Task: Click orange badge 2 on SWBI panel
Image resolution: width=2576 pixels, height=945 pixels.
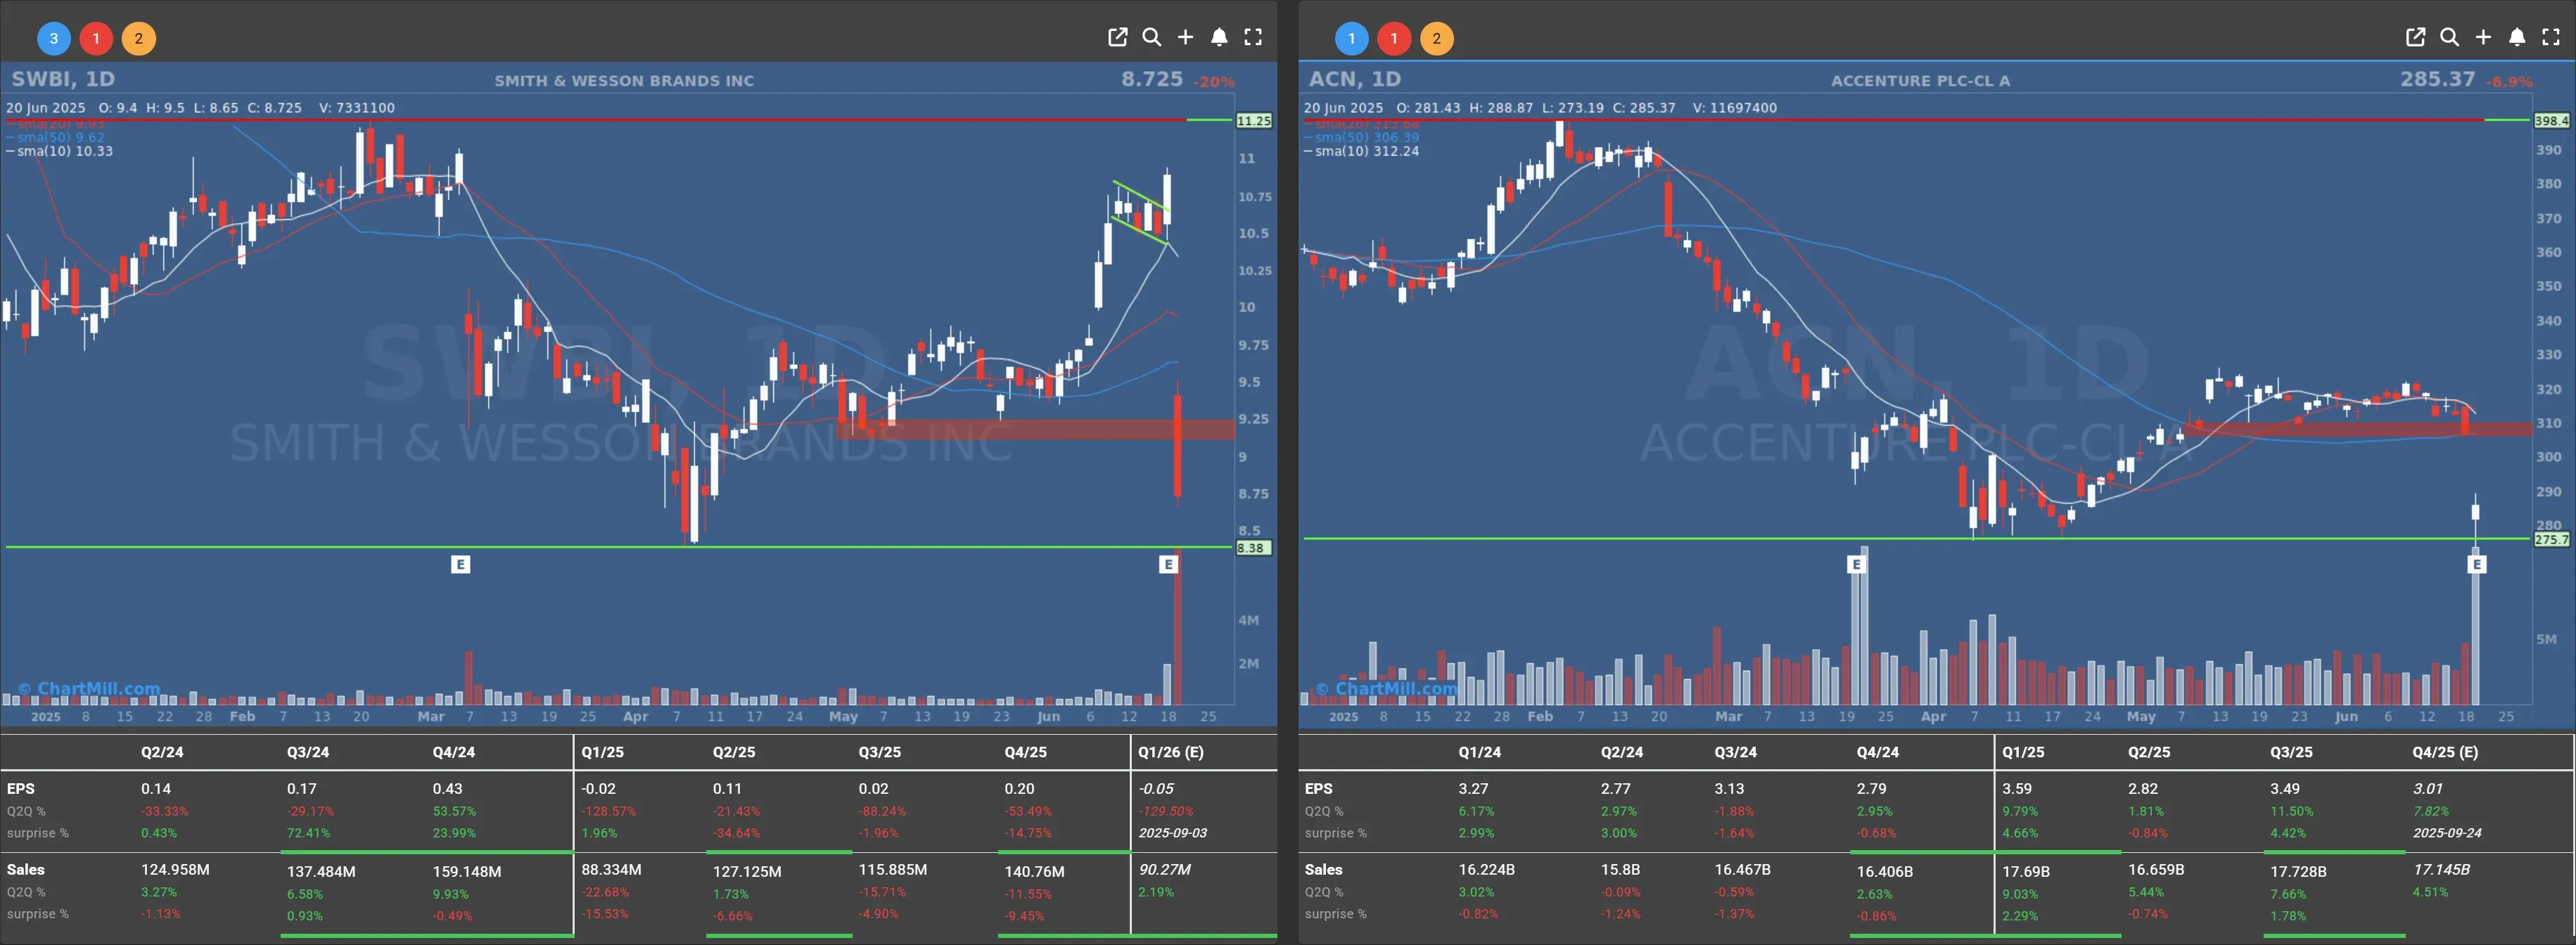Action: [x=138, y=39]
